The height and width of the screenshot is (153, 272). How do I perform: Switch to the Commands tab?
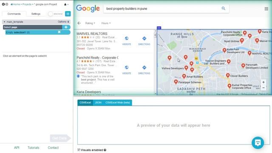(x=14, y=14)
